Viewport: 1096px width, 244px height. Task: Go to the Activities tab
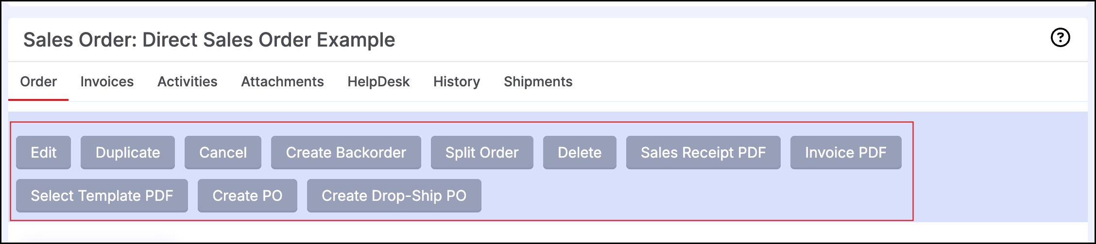(x=187, y=81)
